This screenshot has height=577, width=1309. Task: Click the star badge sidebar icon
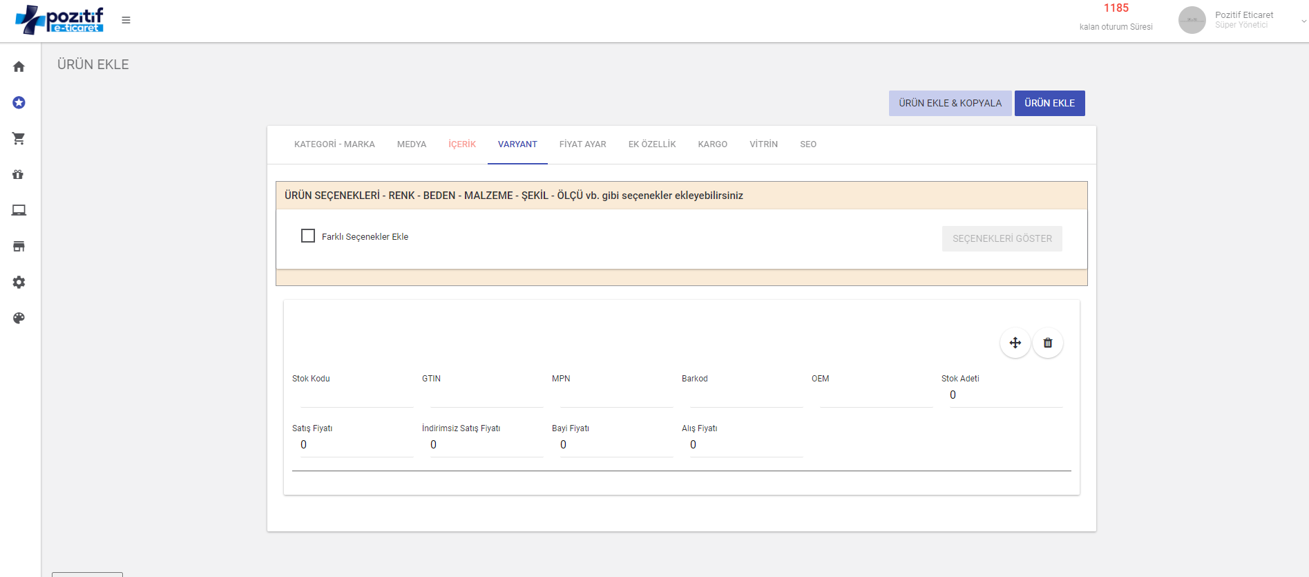click(x=19, y=103)
